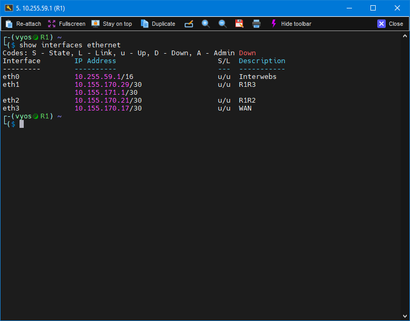Click the Close button in toolbar
Image resolution: width=410 pixels, height=321 pixels.
pos(390,24)
